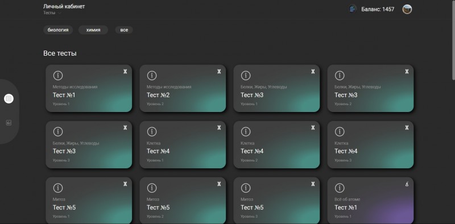Show info for Тест №3 Уровень 2
This screenshot has width=455, height=224.
click(x=340, y=76)
